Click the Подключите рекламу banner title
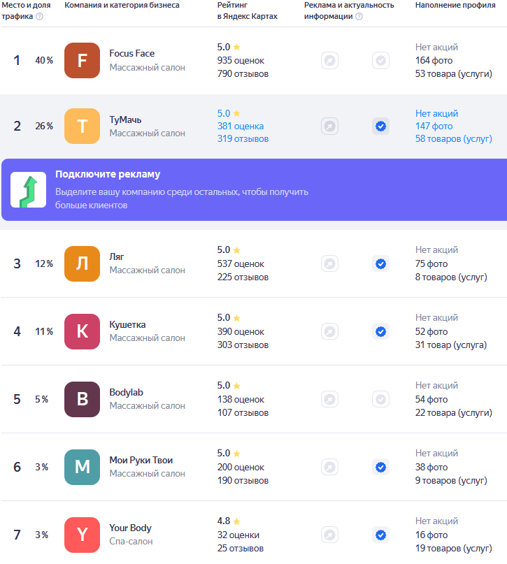This screenshot has width=507, height=564. pos(108,174)
